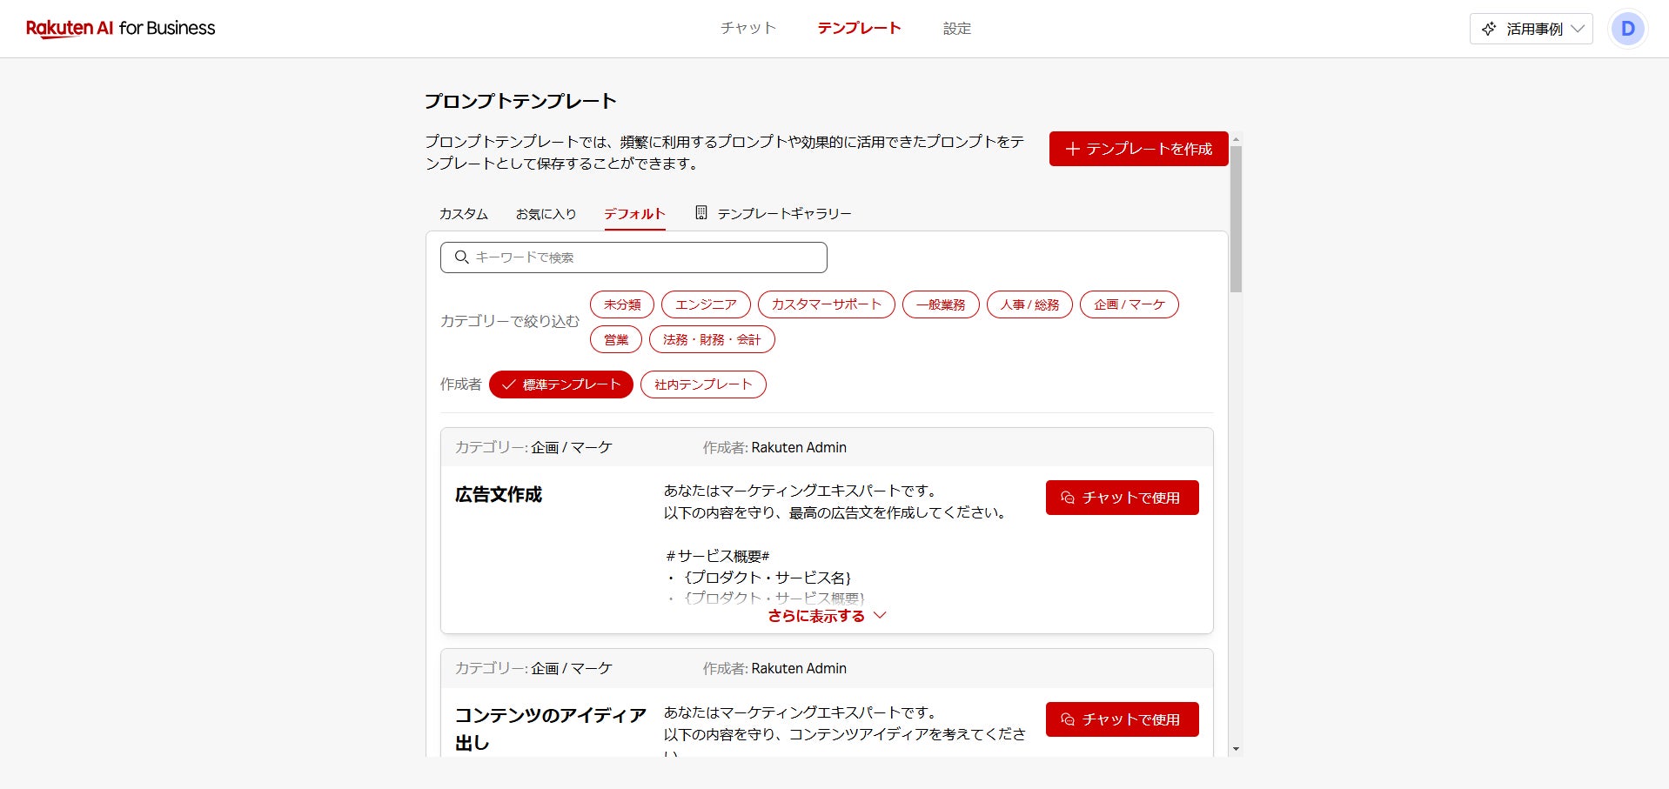Enable the 社内テンプレート author filter
Viewport: 1669px width, 789px height.
tap(703, 384)
